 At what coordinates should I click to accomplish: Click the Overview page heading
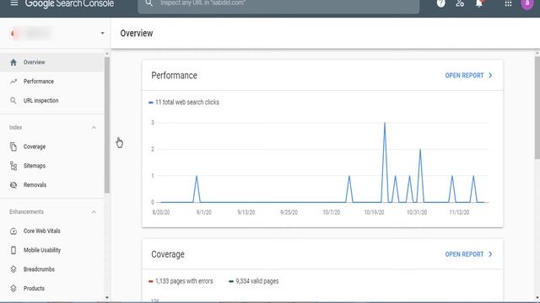(x=137, y=34)
